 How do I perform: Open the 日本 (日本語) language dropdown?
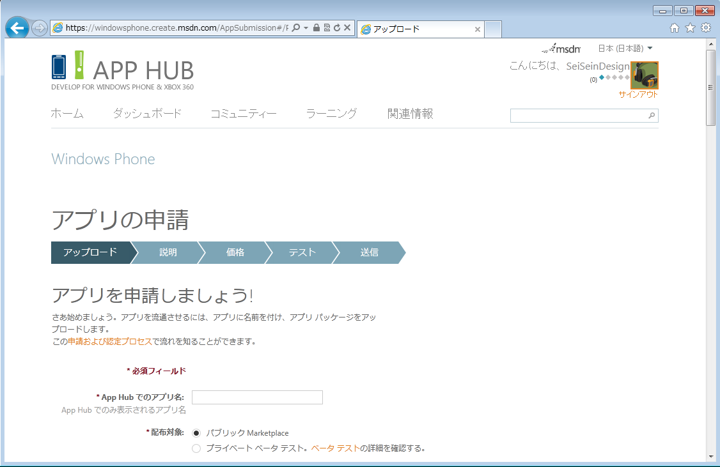click(625, 48)
